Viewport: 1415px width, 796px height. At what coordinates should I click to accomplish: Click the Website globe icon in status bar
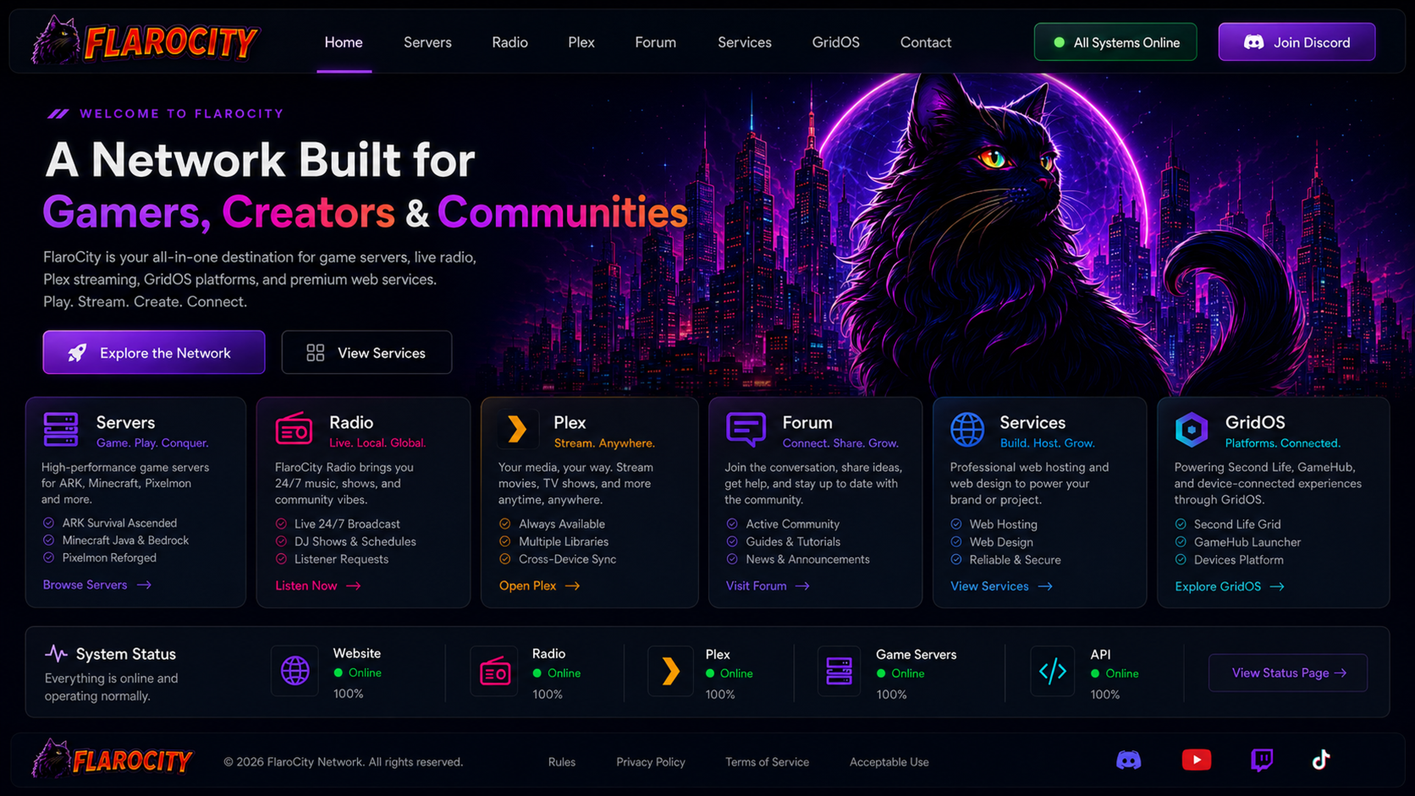click(295, 671)
